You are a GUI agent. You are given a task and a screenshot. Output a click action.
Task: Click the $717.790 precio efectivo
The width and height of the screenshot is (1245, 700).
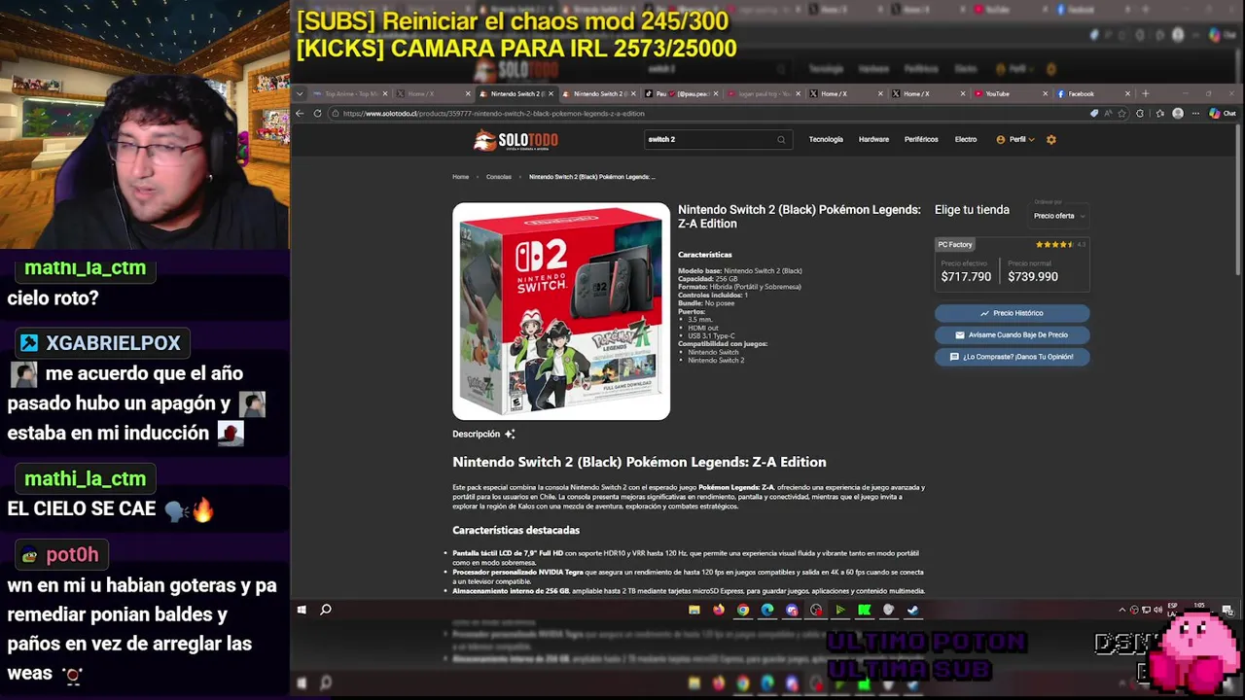point(966,276)
